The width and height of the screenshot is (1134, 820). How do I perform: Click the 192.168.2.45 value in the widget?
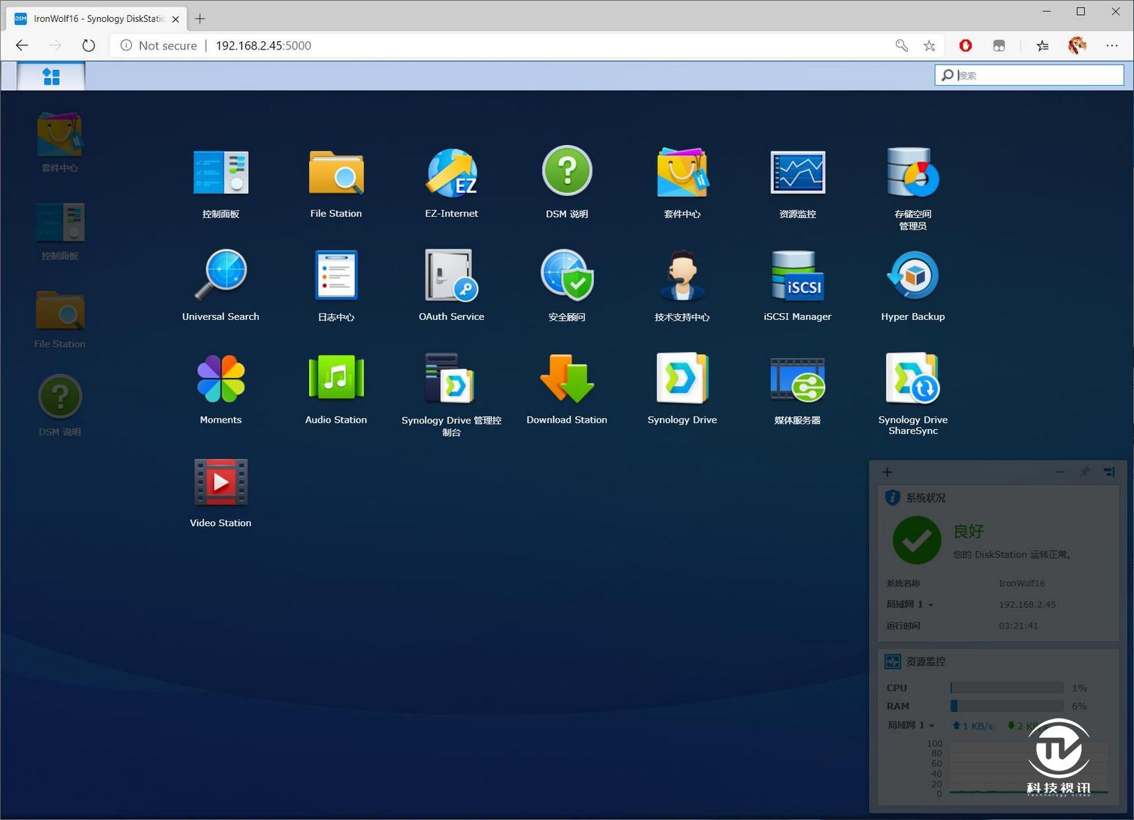pyautogui.click(x=1027, y=605)
